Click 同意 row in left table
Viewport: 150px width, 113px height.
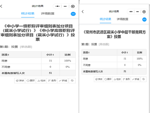pyautogui.click(x=4, y=61)
